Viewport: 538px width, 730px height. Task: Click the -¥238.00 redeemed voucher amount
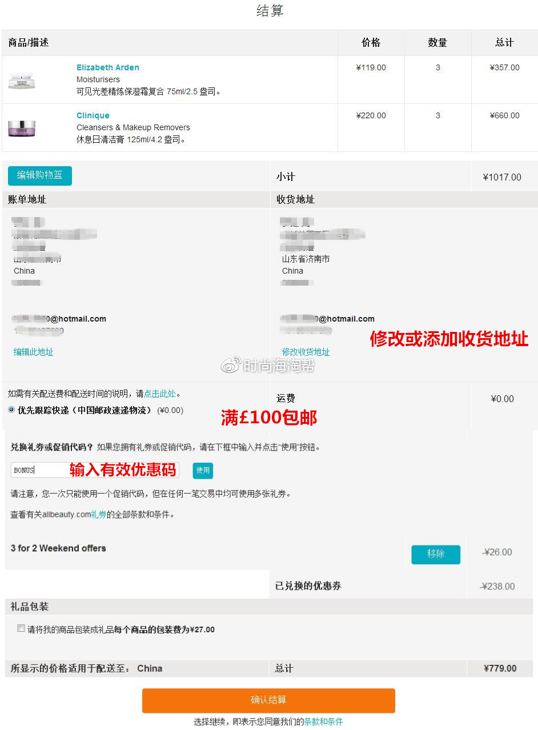(497, 586)
